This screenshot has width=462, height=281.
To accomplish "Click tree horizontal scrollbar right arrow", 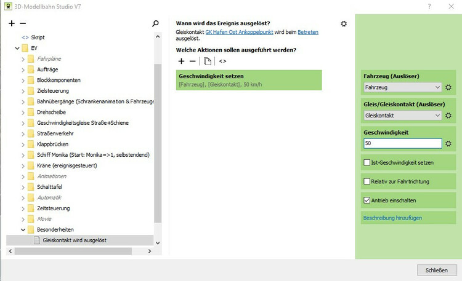I will pos(150,251).
